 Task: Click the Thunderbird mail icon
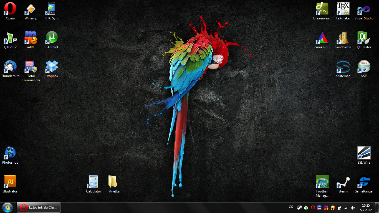point(10,67)
